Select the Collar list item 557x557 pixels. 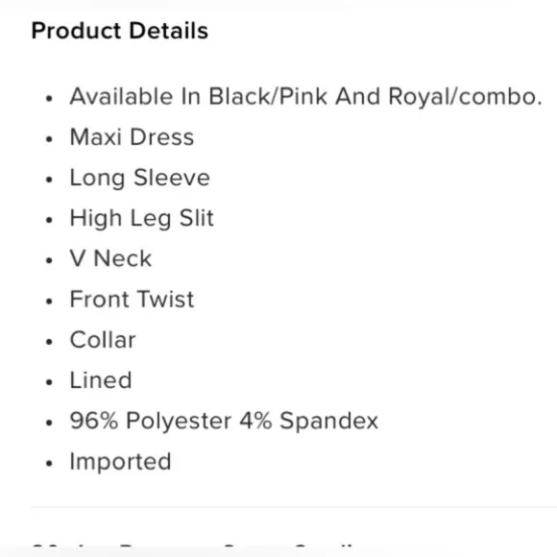pyautogui.click(x=103, y=340)
